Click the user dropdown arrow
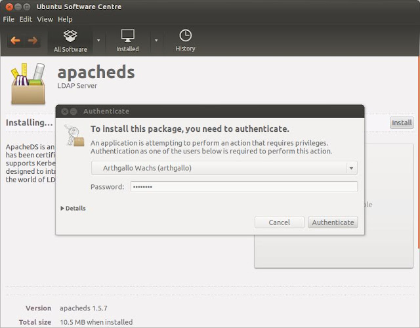This screenshot has height=328, width=420. [x=351, y=168]
